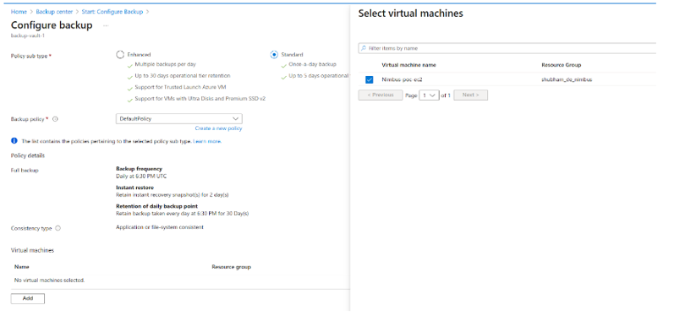Screen dimensions: 685x327
Task: Click the Up to 30 days operational tier retention text
Action: 182,75
